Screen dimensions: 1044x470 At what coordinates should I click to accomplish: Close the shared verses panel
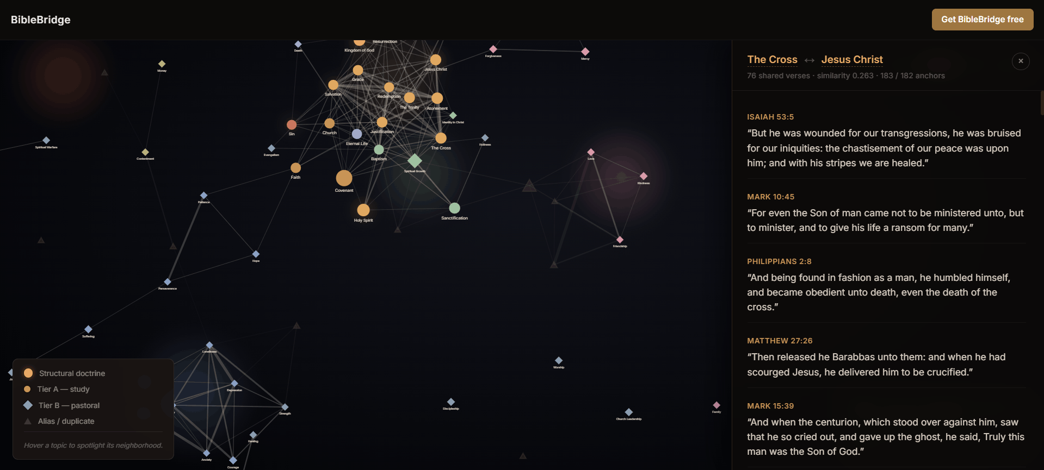[x=1021, y=61]
